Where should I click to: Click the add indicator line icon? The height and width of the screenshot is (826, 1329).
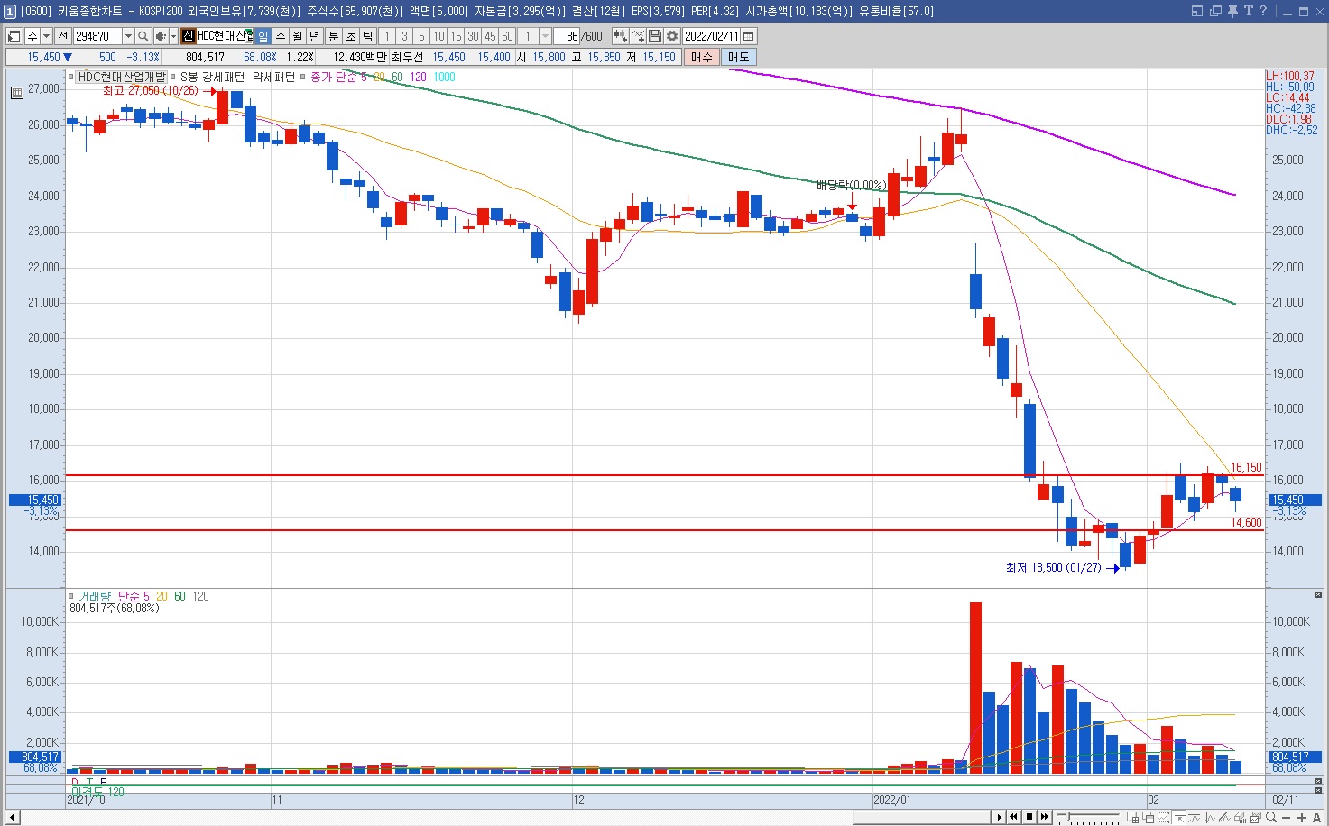[638, 36]
